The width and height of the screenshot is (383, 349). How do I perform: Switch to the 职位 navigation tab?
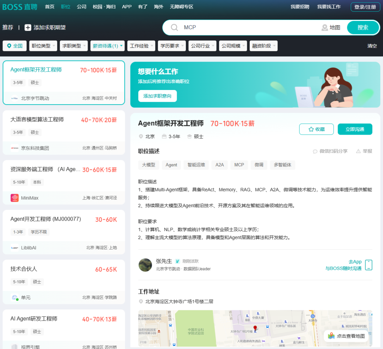coord(66,7)
